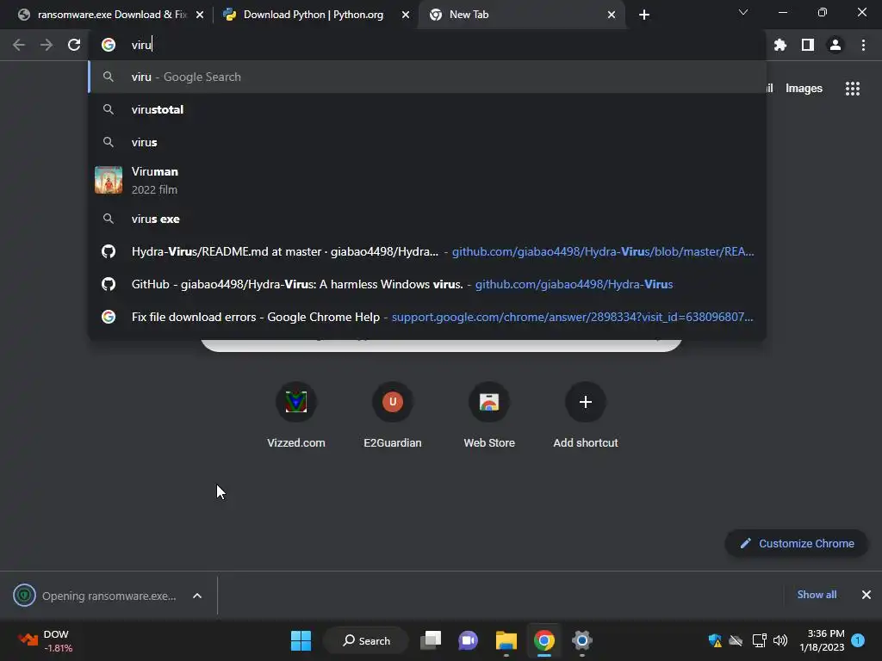Open the network tray icon
The image size is (882, 661).
(x=760, y=640)
